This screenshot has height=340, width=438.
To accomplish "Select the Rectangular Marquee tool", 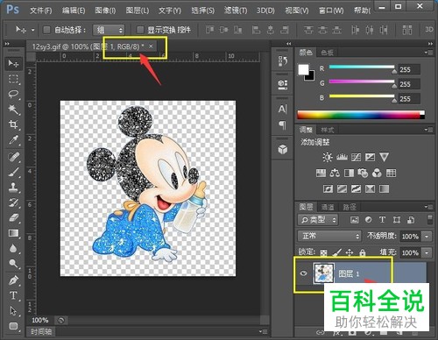I will click(13, 79).
